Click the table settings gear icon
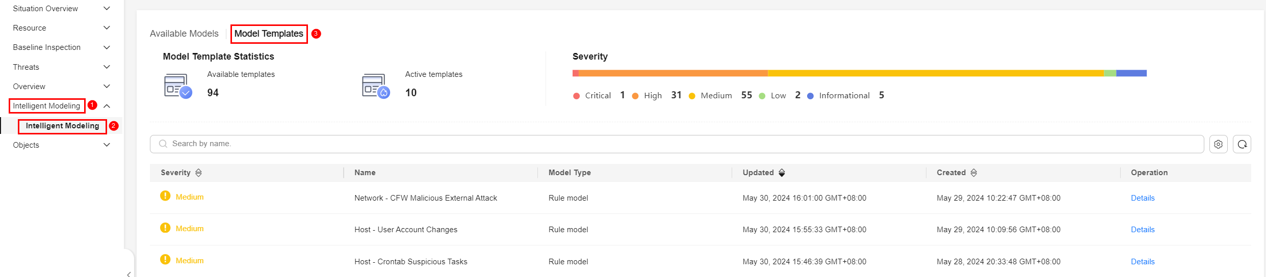 (1218, 144)
